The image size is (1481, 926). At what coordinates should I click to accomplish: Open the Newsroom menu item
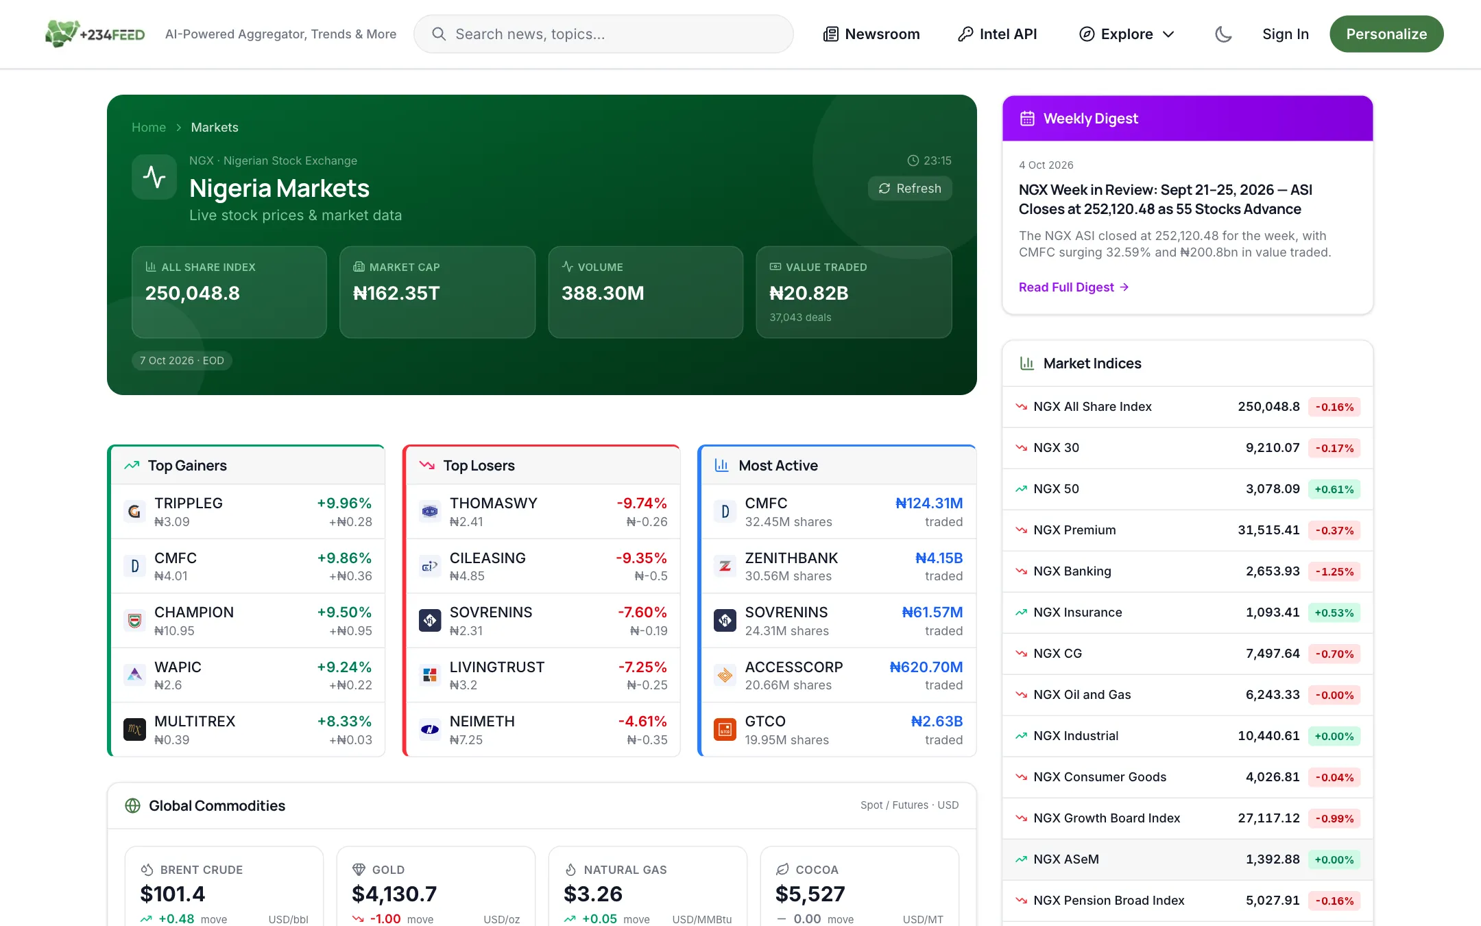(871, 34)
